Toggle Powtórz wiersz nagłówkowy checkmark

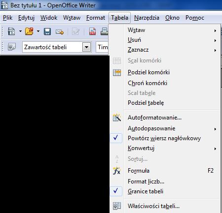click(116, 138)
